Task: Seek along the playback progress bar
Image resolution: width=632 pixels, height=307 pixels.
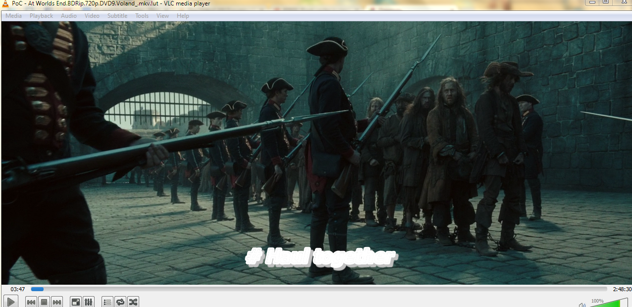Action: point(318,289)
